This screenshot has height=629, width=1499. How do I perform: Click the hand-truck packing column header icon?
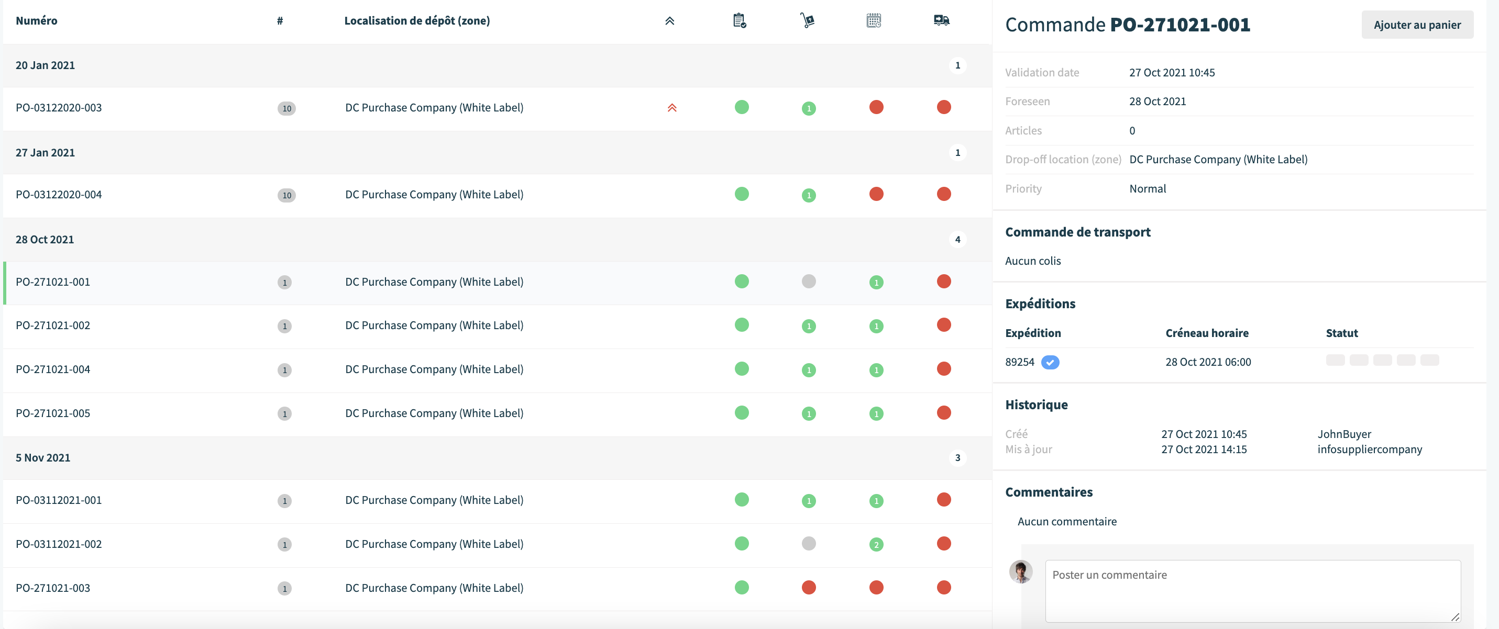pos(807,21)
